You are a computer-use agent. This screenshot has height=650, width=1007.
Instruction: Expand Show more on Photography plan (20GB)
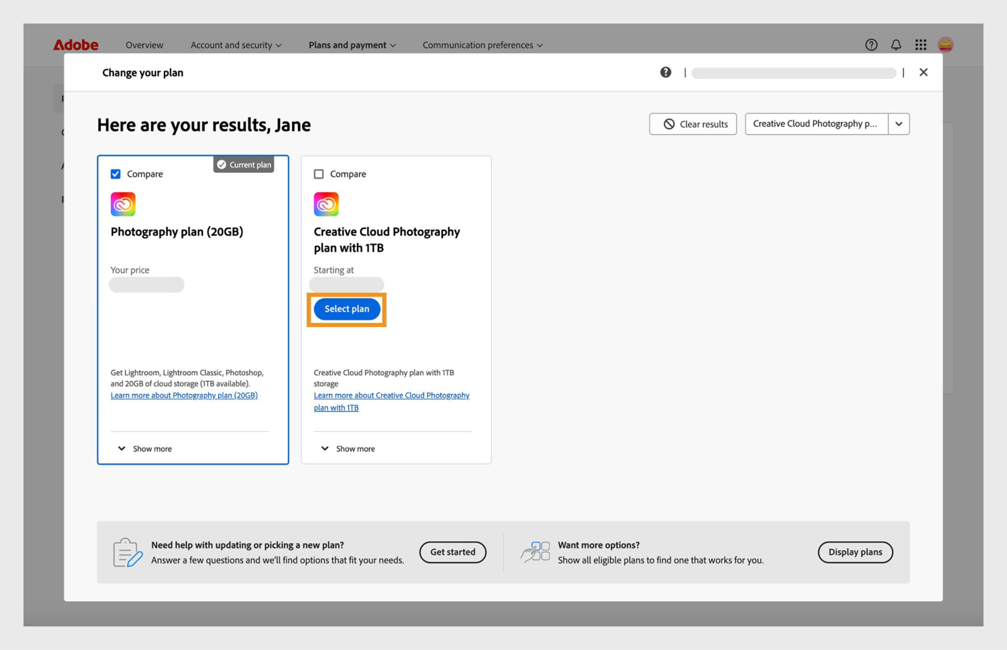pyautogui.click(x=145, y=449)
